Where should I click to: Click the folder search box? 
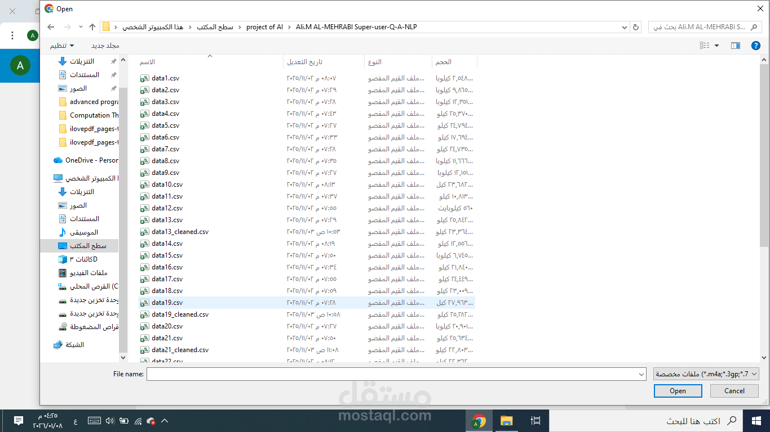click(705, 27)
